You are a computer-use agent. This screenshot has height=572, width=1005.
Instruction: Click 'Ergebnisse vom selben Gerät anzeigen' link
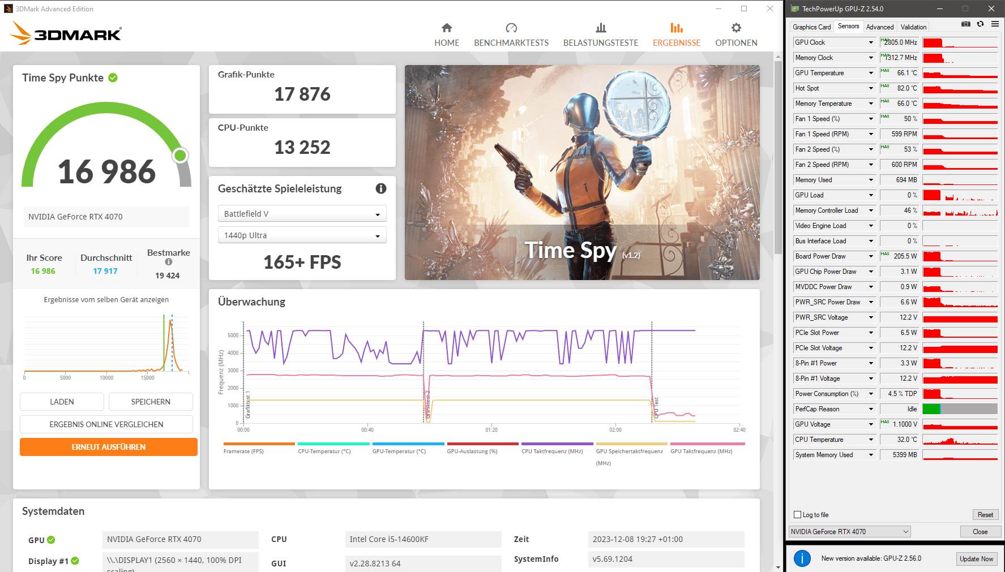click(106, 300)
